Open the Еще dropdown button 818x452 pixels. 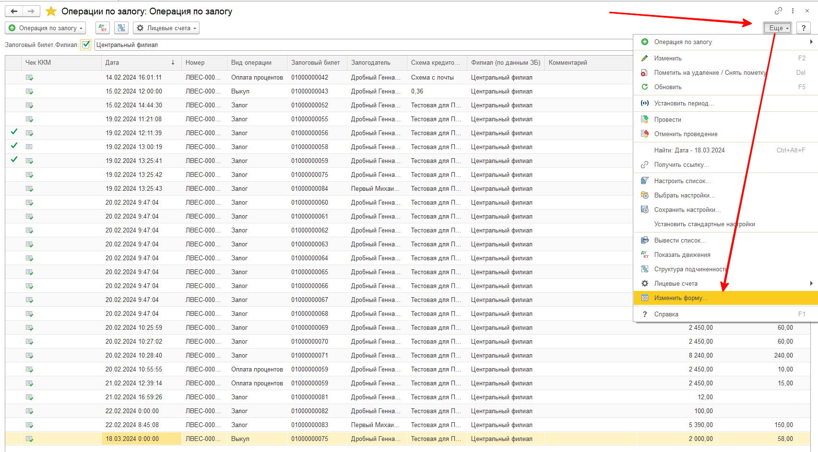coord(777,28)
